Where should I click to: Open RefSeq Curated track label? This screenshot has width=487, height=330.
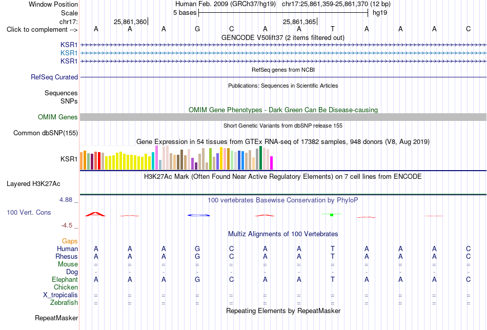[x=54, y=77]
